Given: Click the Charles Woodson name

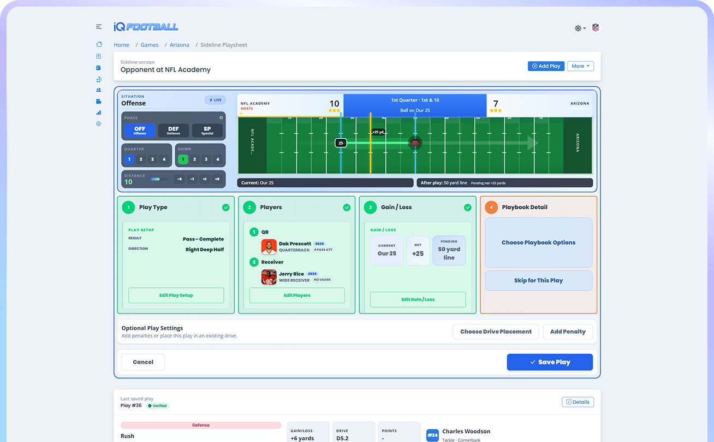Looking at the screenshot, I should click(x=466, y=432).
